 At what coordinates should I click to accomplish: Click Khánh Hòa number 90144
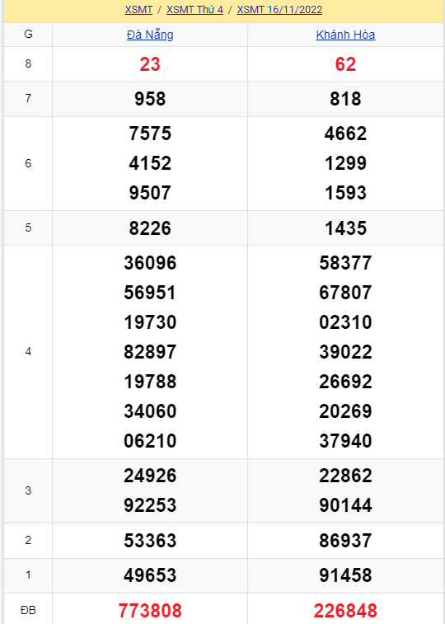(x=345, y=505)
